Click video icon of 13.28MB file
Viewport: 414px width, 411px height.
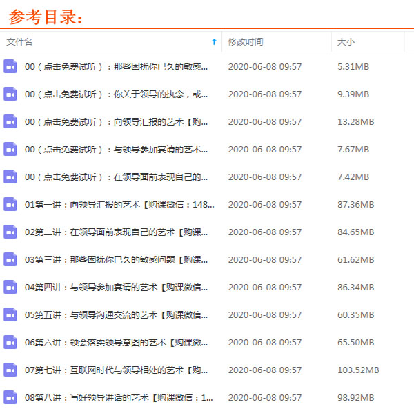[x=10, y=121]
